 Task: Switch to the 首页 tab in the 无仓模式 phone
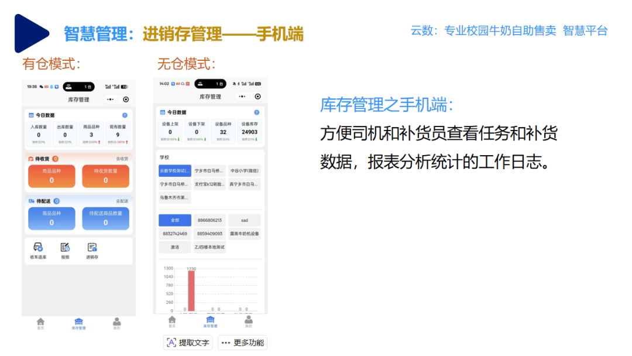172,321
